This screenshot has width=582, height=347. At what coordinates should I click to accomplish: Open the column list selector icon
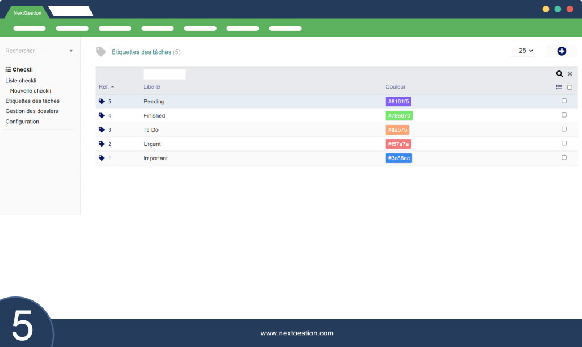[x=559, y=87]
